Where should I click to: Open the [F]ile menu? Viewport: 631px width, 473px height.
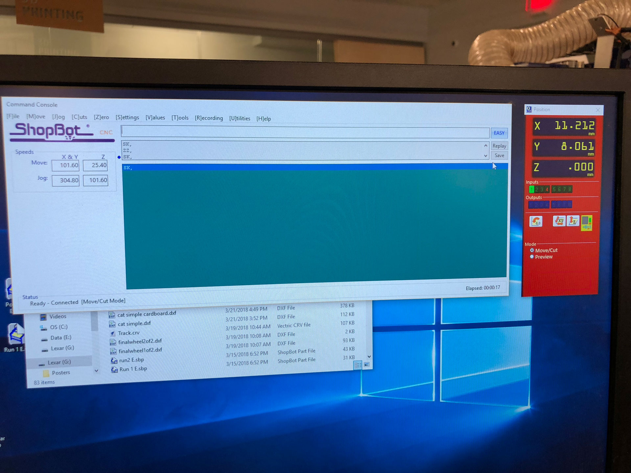click(13, 116)
